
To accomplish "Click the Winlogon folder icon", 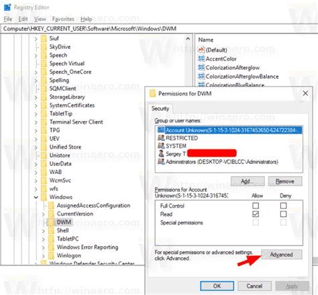I will tap(51, 255).
